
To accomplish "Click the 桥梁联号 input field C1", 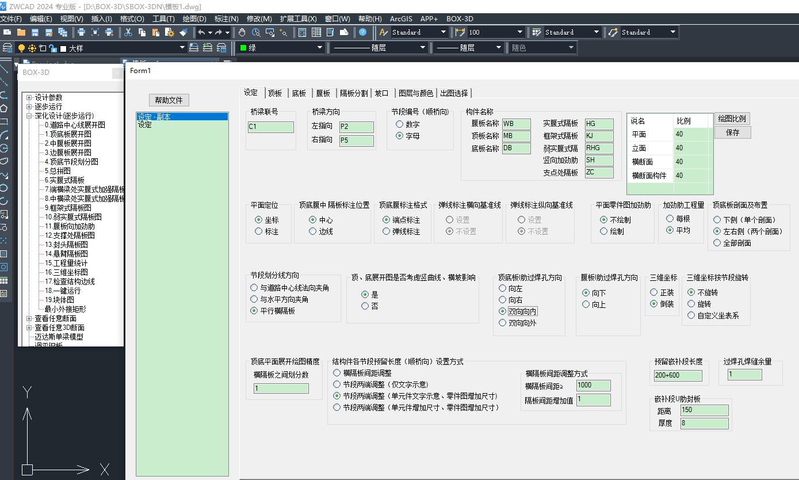I will click(x=271, y=127).
